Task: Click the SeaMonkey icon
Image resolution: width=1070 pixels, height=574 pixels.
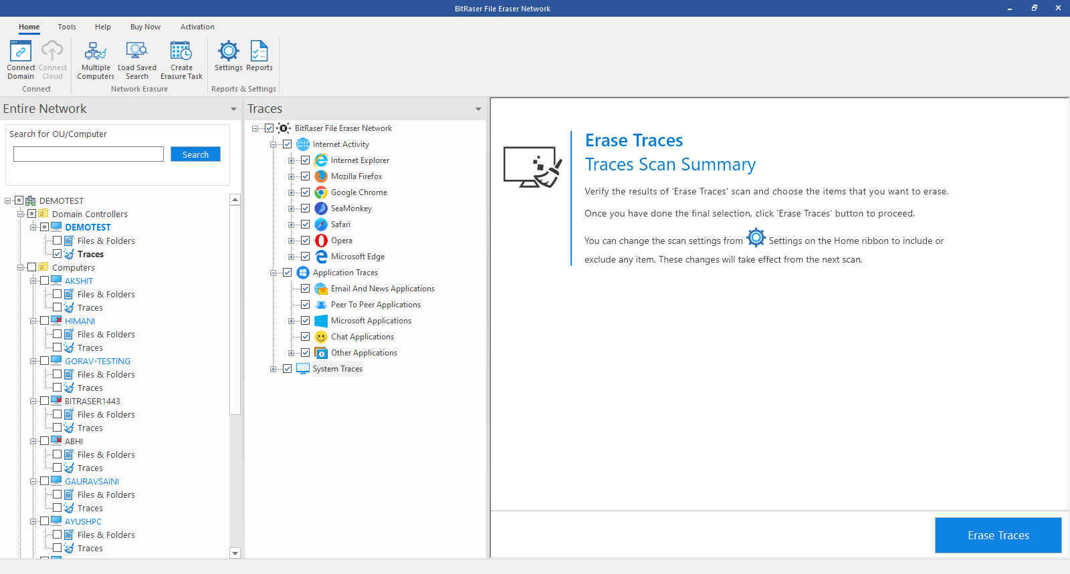Action: tap(321, 208)
